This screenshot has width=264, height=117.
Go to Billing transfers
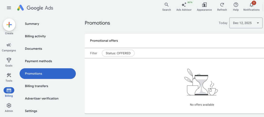tap(37, 86)
